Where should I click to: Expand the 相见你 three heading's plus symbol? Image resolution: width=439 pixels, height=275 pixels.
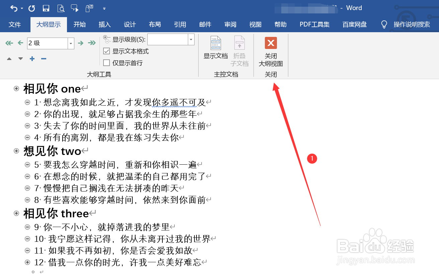pyautogui.click(x=16, y=213)
